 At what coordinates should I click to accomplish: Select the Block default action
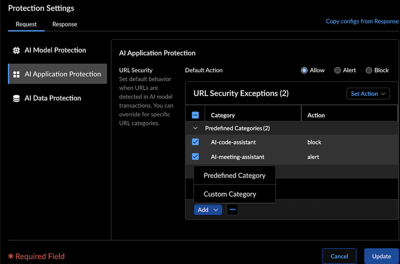[369, 70]
